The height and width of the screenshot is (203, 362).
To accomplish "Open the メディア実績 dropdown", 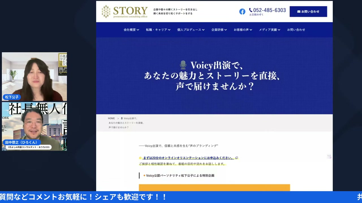I will [x=269, y=30].
